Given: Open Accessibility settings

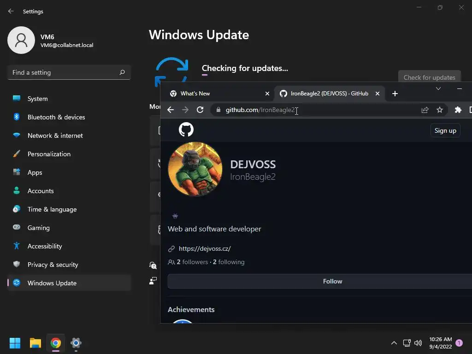Looking at the screenshot, I should coord(69,246).
